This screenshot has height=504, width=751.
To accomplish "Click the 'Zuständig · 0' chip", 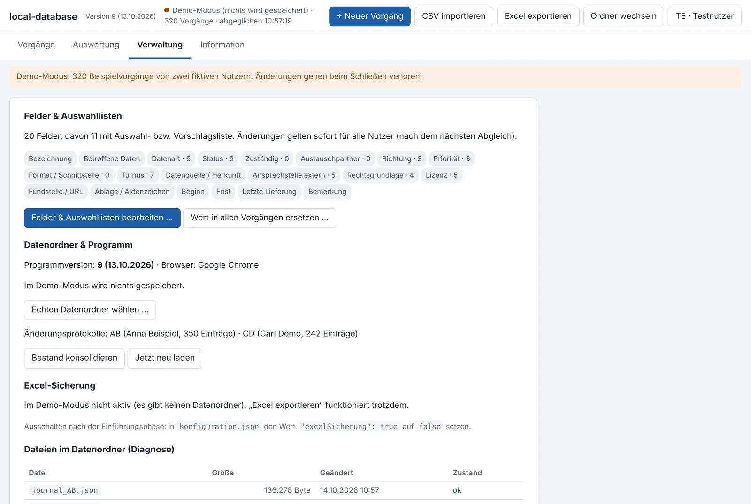I will click(267, 159).
